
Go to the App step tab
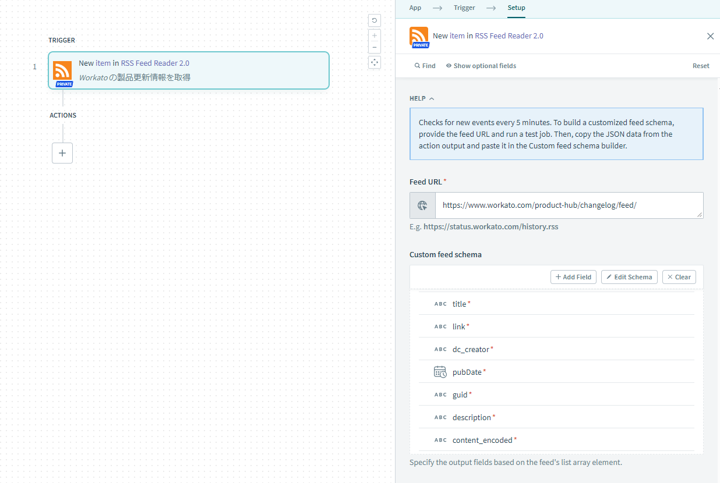[415, 8]
